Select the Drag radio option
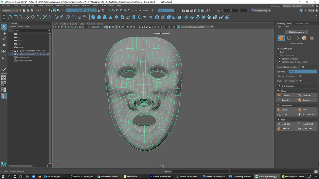 [278, 52]
